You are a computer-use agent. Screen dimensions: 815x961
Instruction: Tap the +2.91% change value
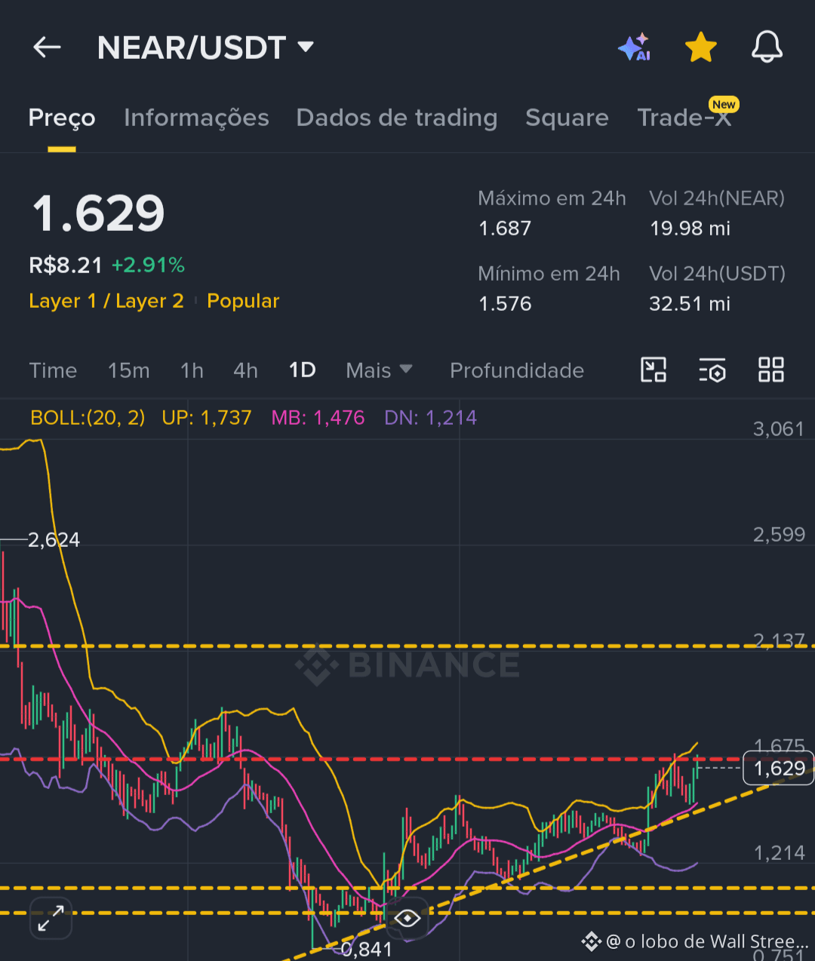tap(148, 266)
